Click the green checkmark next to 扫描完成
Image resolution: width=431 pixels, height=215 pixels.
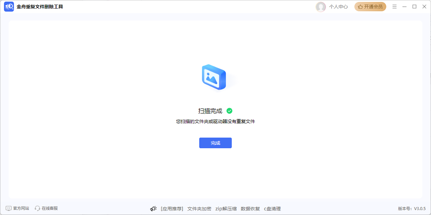230,111
